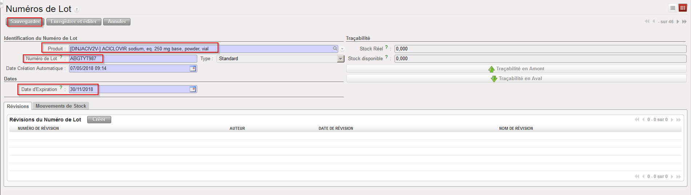This screenshot has width=691, height=195.
Task: Switch to Mouvements de Stock tab
Action: [61, 106]
